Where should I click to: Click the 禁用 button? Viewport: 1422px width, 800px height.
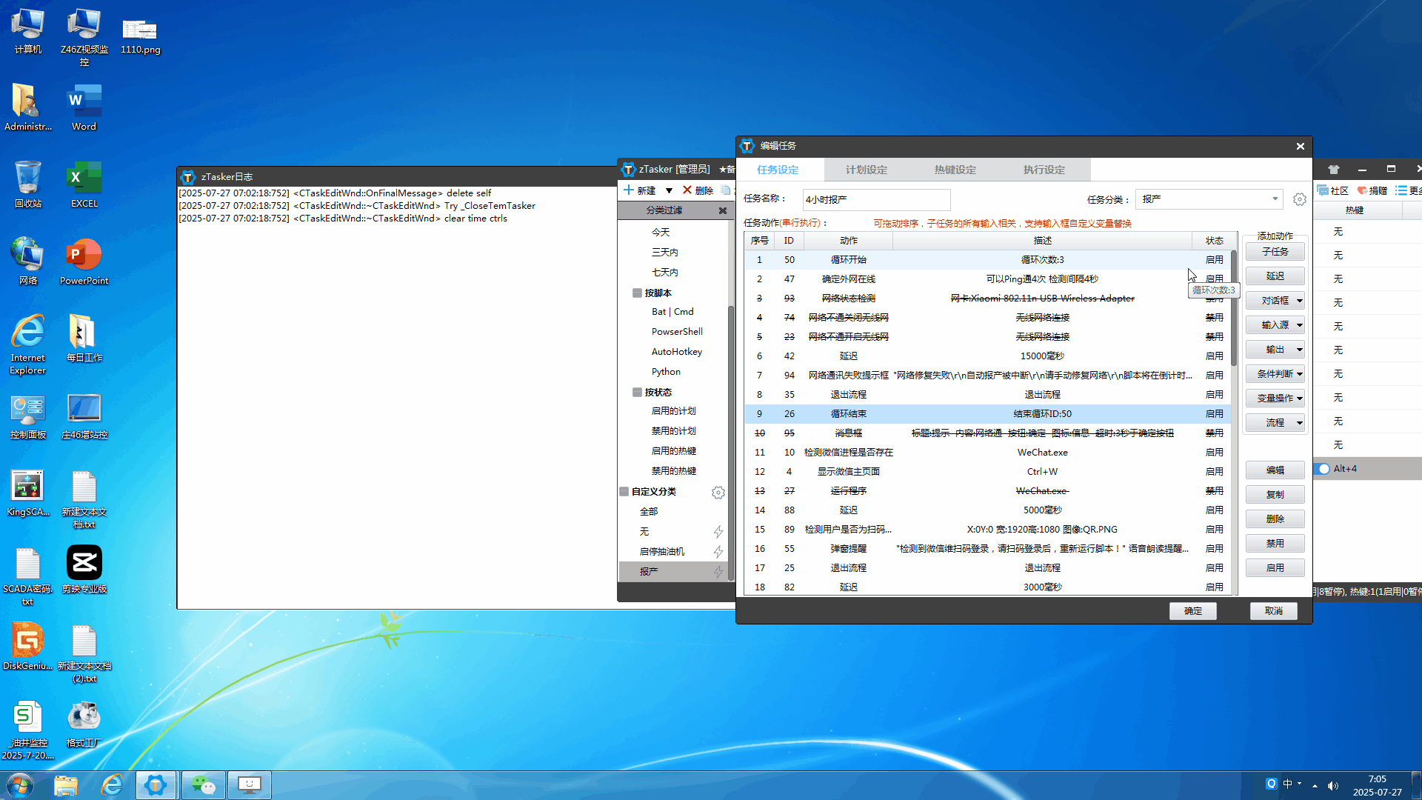pyautogui.click(x=1275, y=544)
